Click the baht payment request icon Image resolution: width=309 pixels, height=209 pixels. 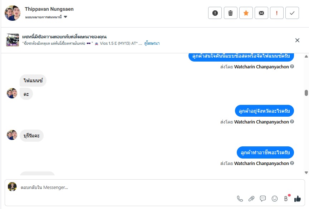pos(286,199)
